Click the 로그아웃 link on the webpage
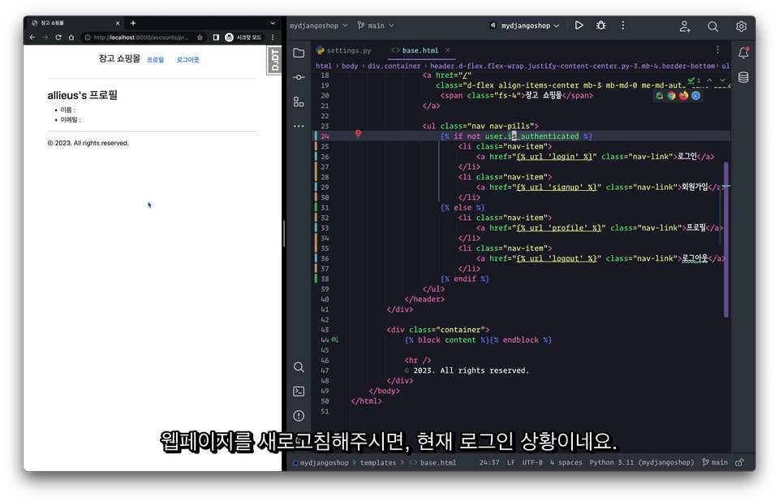Image resolution: width=779 pixels, height=502 pixels. [x=187, y=60]
